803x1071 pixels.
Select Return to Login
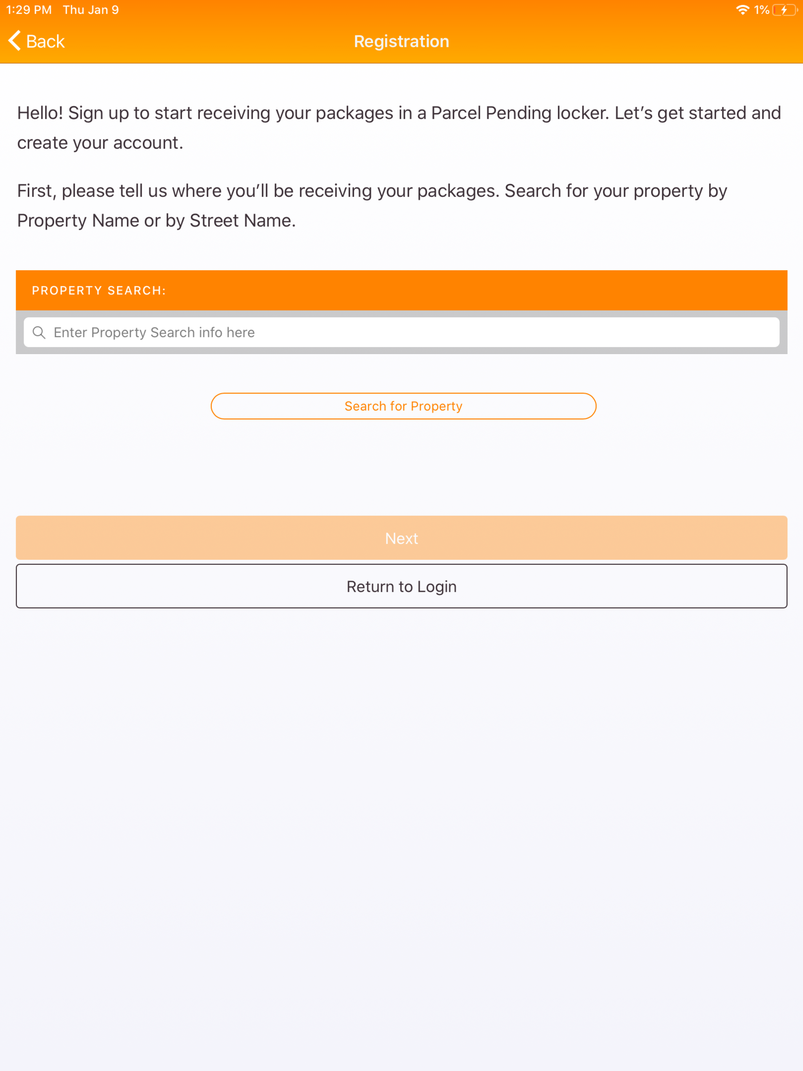coord(401,586)
